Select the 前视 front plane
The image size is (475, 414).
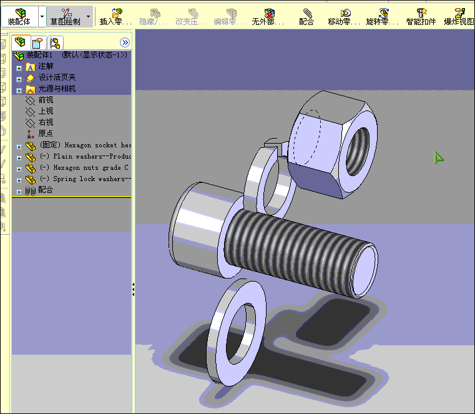tap(46, 100)
